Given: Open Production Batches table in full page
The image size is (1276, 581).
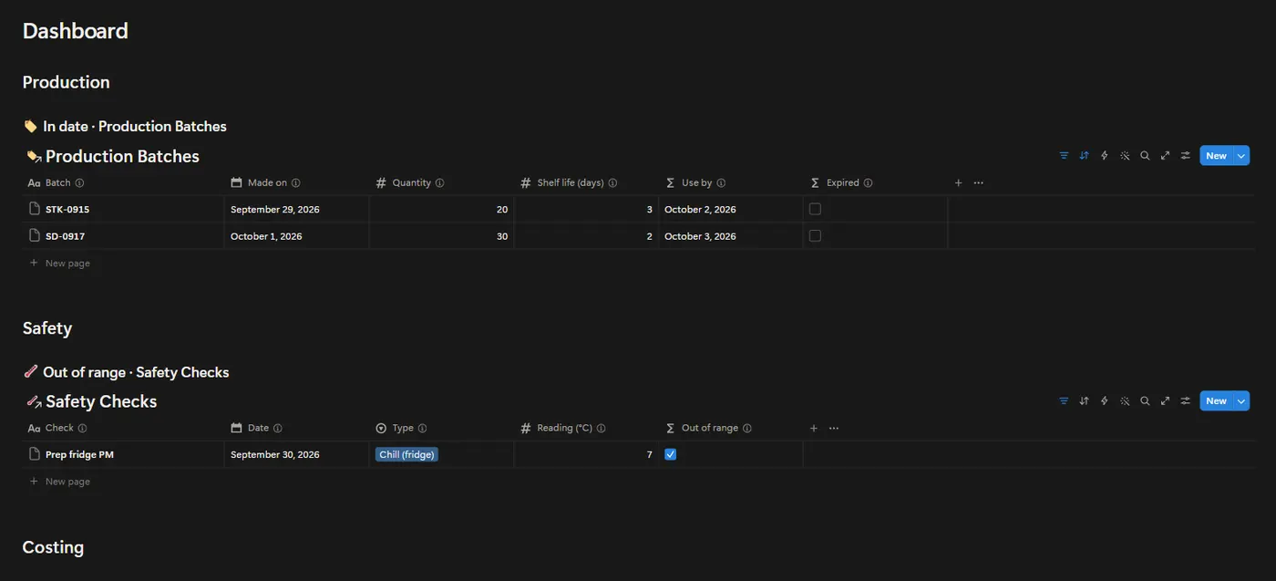Looking at the screenshot, I should pyautogui.click(x=1165, y=156).
